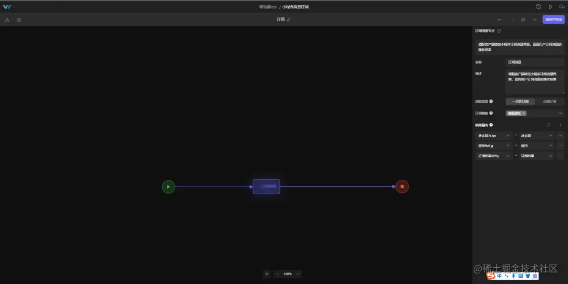This screenshot has height=284, width=568.
Task: Toggle punctuation mode in Sogou bar
Action: click(x=507, y=276)
